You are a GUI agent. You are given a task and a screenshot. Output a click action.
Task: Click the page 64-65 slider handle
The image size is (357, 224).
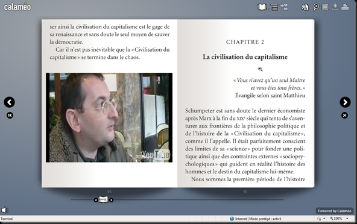tap(103, 200)
